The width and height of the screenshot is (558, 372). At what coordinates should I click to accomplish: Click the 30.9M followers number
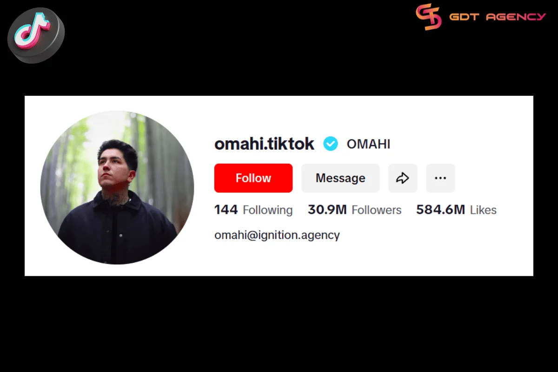click(327, 210)
